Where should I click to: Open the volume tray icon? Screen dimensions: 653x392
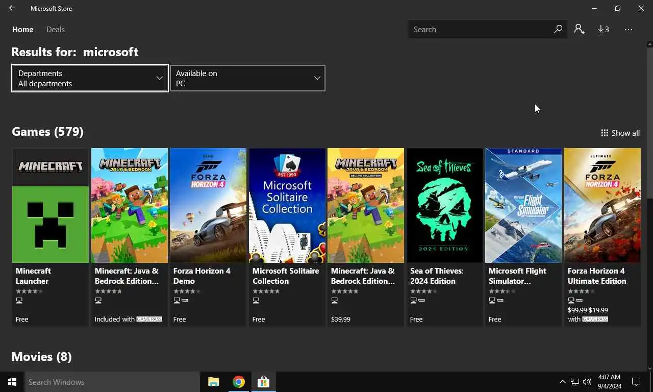click(x=587, y=382)
